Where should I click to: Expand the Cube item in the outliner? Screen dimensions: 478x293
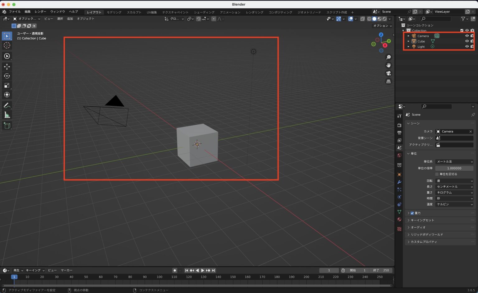click(409, 41)
